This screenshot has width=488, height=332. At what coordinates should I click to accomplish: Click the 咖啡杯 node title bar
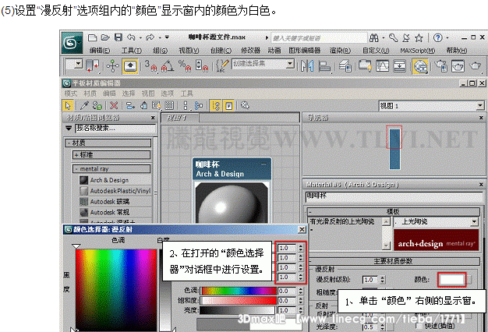coord(232,169)
